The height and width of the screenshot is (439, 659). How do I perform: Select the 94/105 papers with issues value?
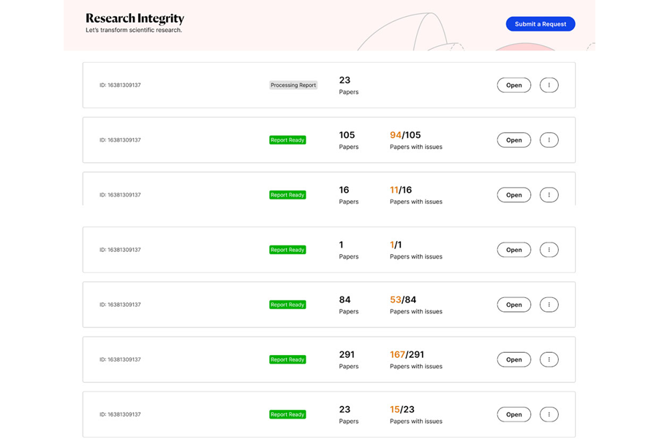click(405, 135)
